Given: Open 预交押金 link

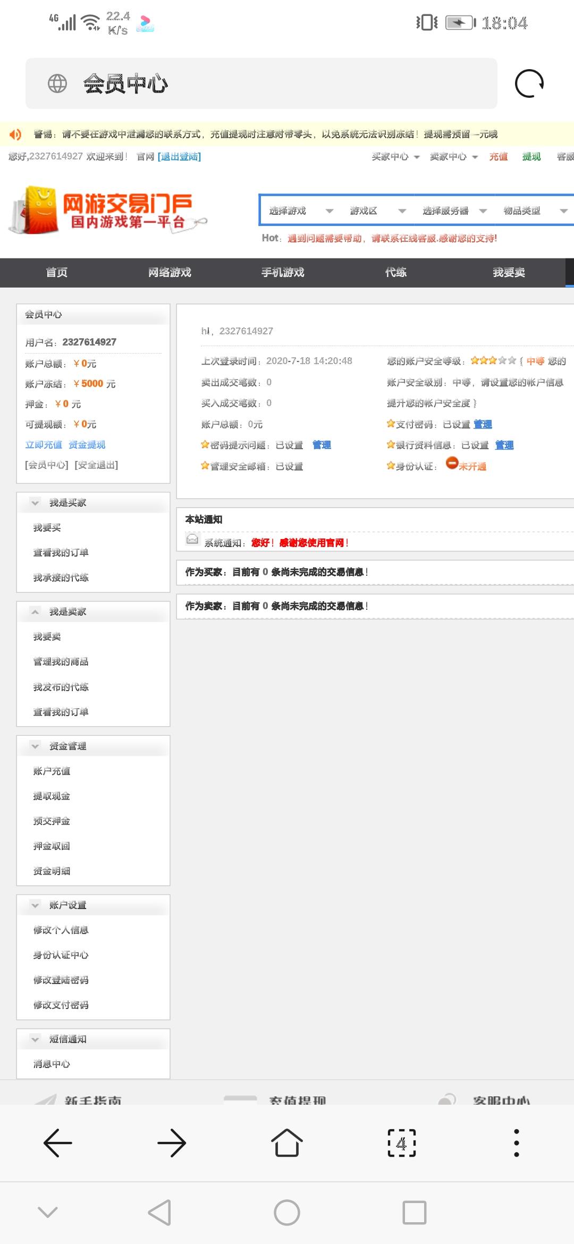Looking at the screenshot, I should pyautogui.click(x=52, y=821).
